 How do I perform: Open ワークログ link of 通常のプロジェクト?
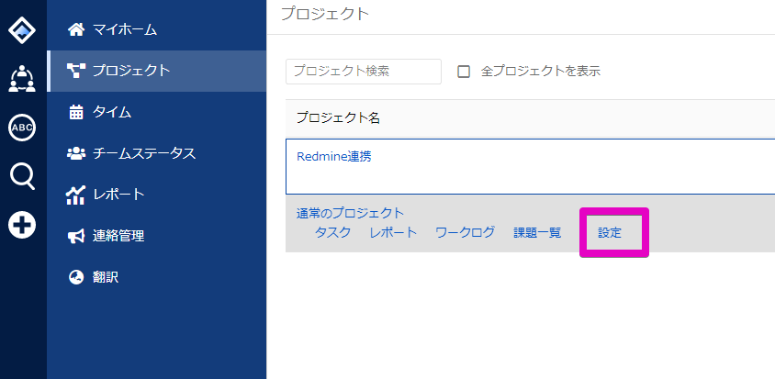coord(465,233)
